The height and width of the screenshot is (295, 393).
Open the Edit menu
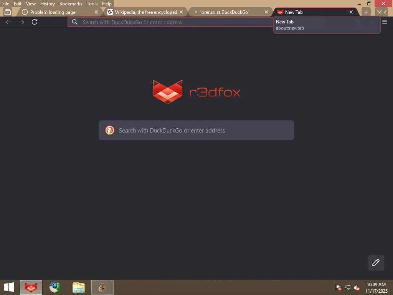17,4
